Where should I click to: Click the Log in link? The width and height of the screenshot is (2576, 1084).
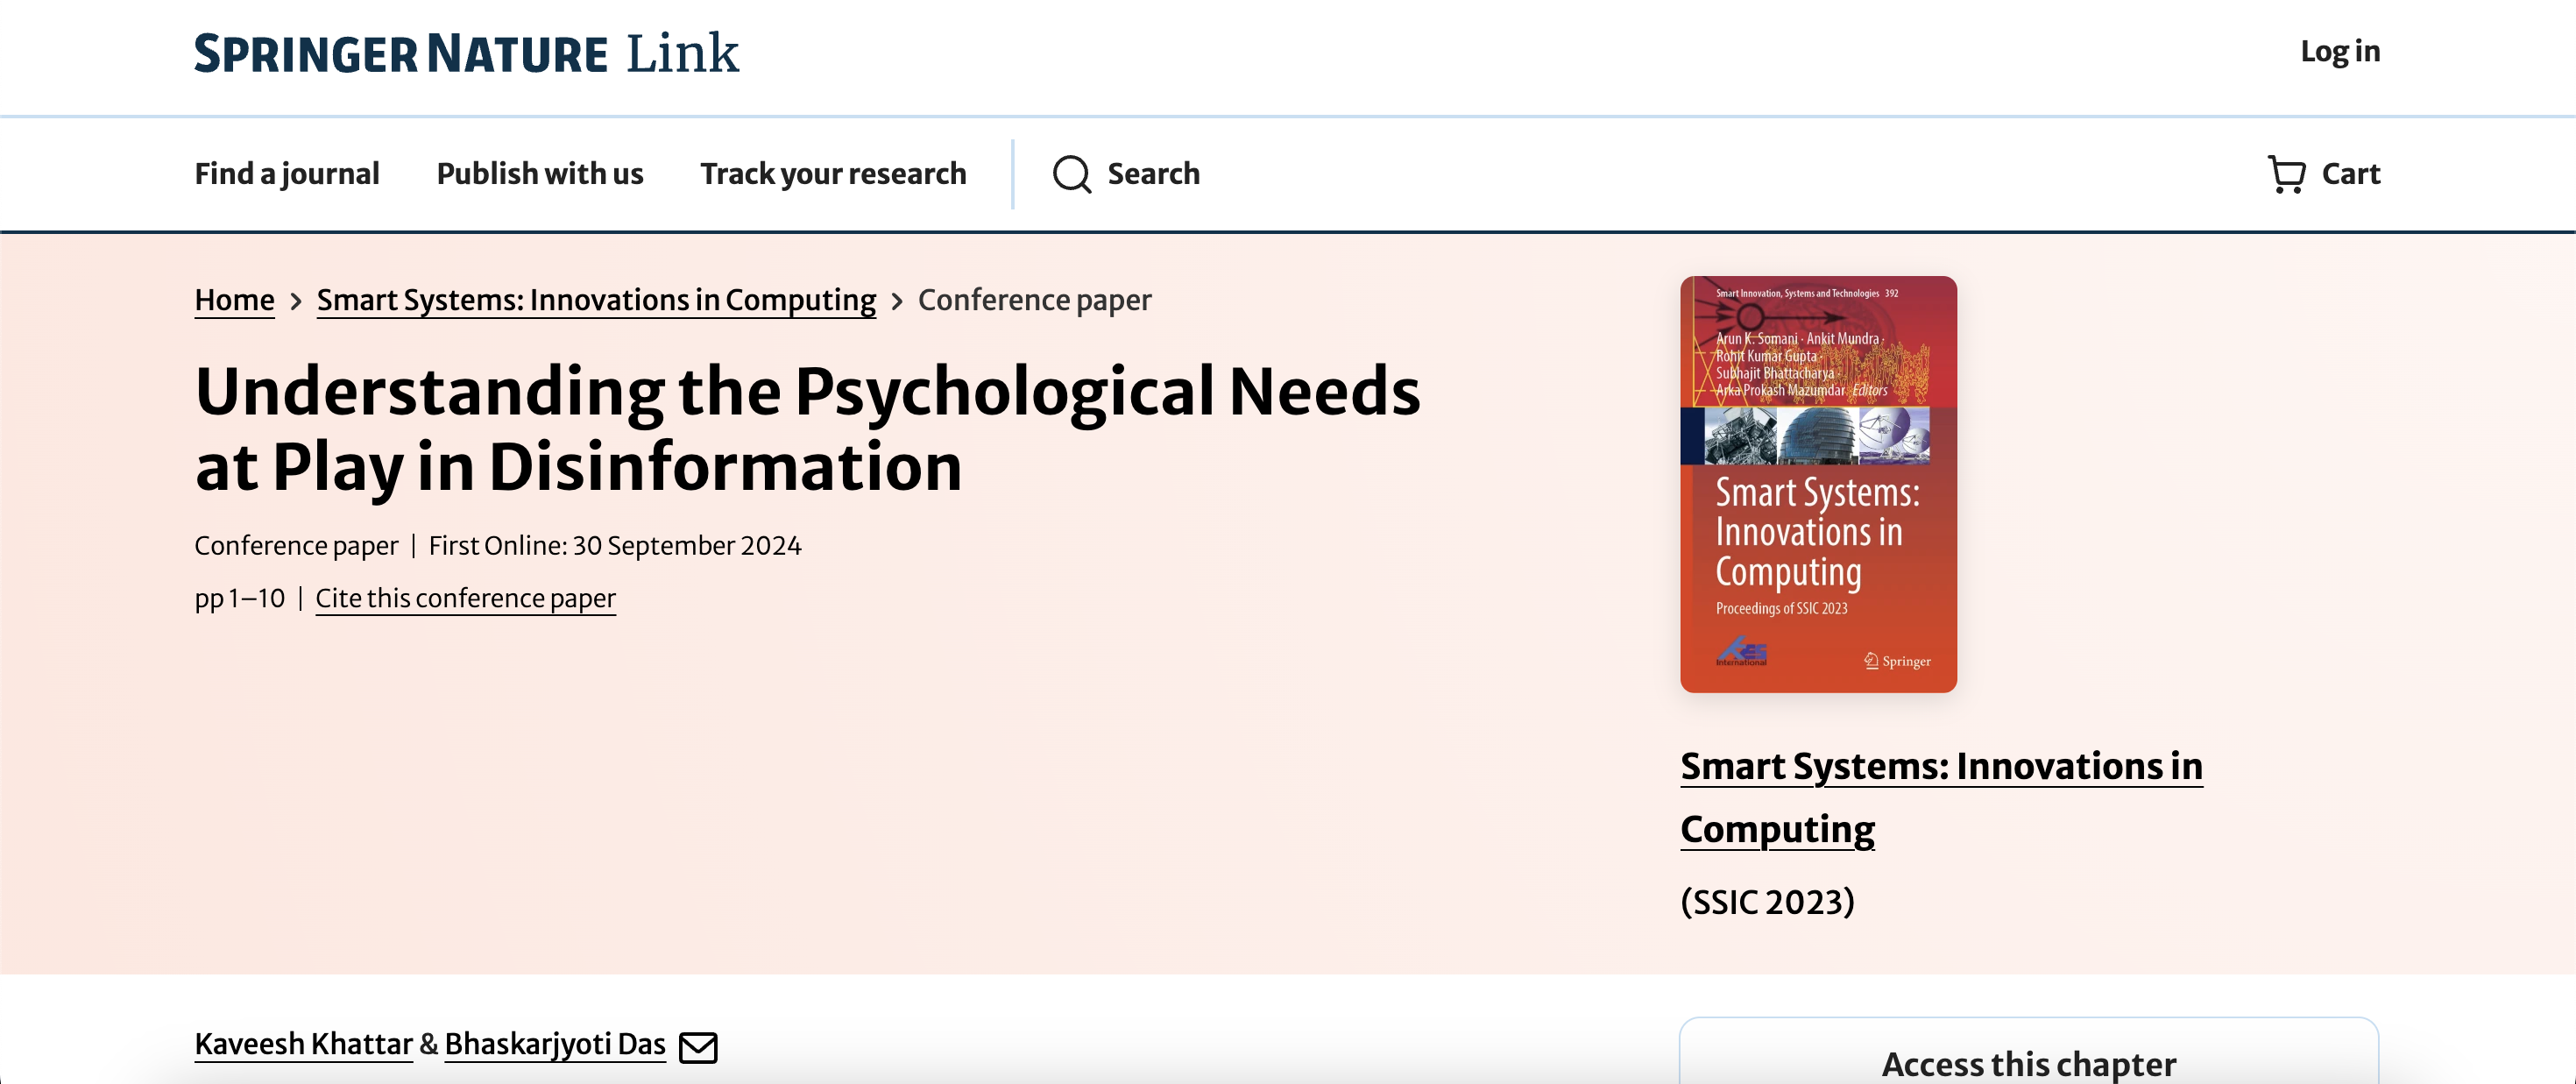tap(2340, 51)
